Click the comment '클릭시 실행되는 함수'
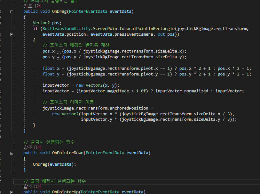The image size is (260, 194). click(49, 142)
